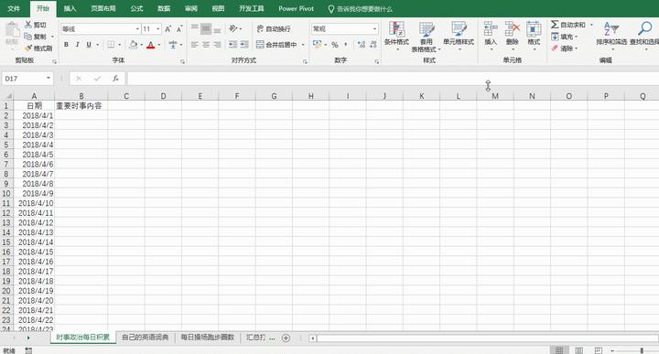Open the 自己的英语词典 sheet tab
659x354 pixels.
click(145, 338)
